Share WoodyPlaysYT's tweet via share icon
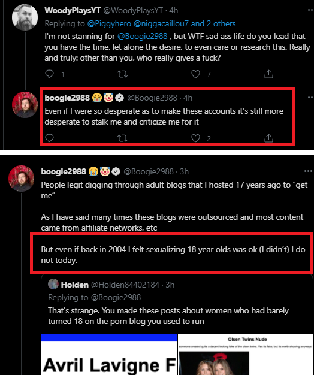This screenshot has width=314, height=375. [x=268, y=74]
